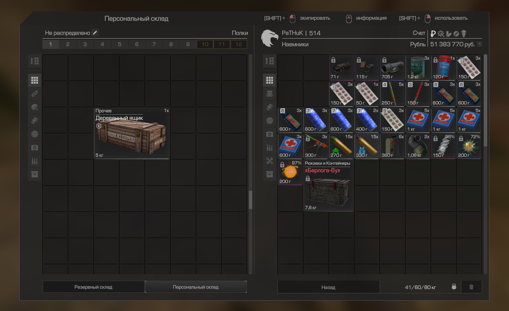Click the player name PaTHuK | 514

(301, 33)
